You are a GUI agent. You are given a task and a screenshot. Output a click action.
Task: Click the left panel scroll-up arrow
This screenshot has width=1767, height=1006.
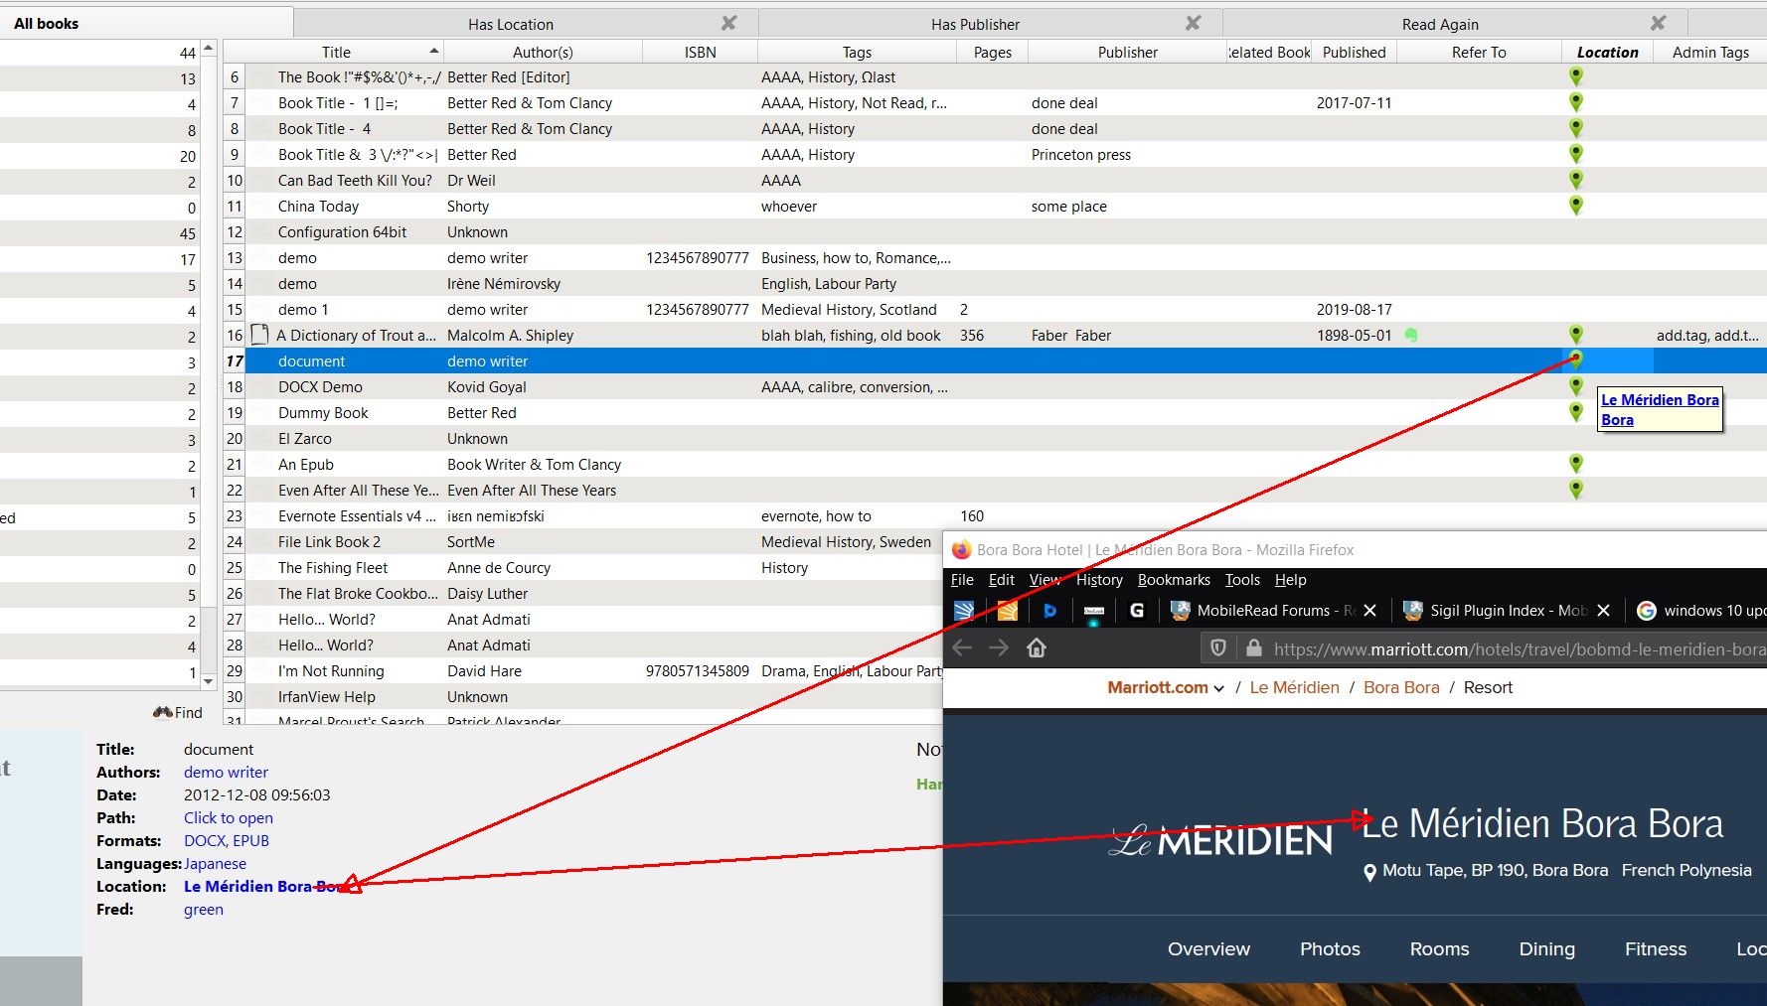pyautogui.click(x=208, y=48)
